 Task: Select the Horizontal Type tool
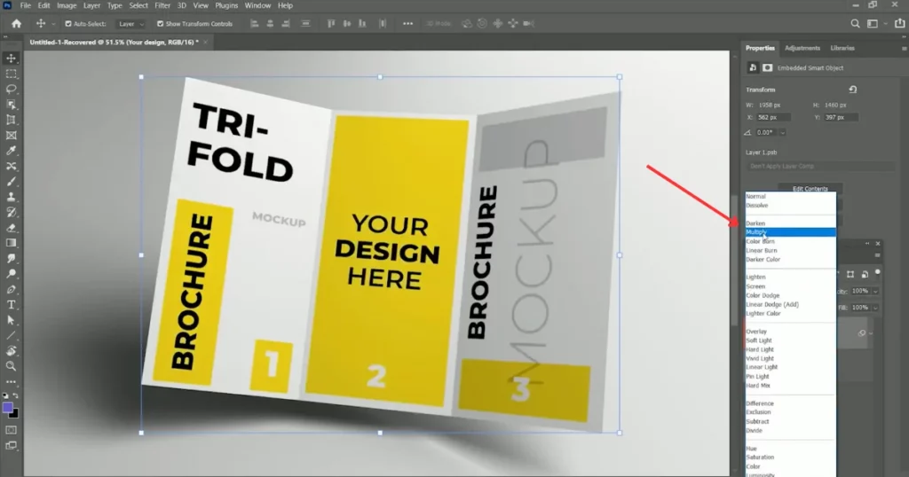pyautogui.click(x=11, y=304)
